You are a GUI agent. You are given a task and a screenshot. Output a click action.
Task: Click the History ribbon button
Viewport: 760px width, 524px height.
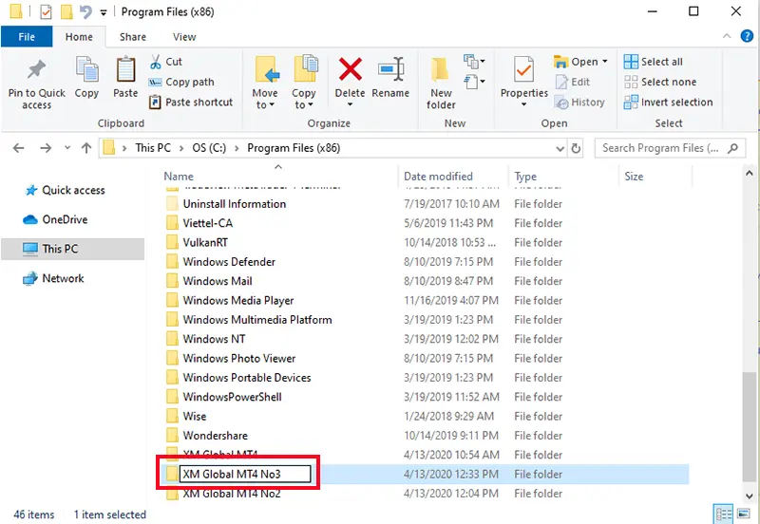coord(579,103)
